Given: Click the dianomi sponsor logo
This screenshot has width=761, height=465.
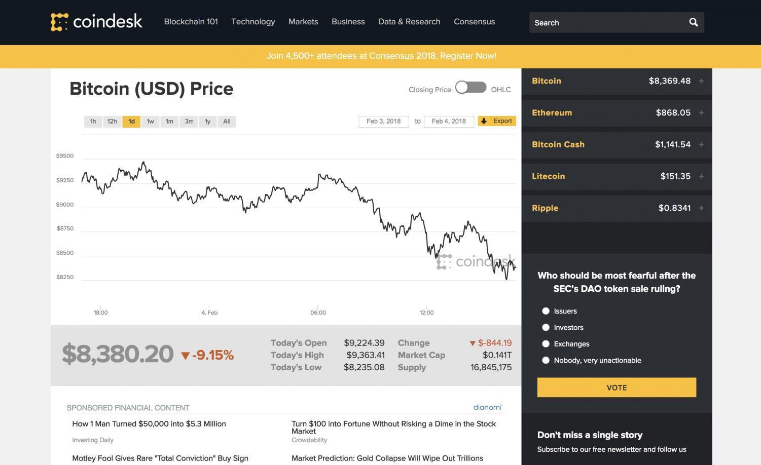Looking at the screenshot, I should [x=488, y=407].
